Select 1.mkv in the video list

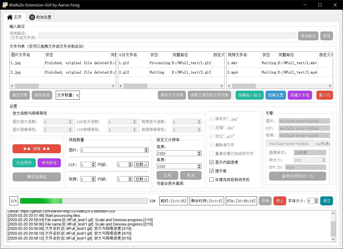280,63
